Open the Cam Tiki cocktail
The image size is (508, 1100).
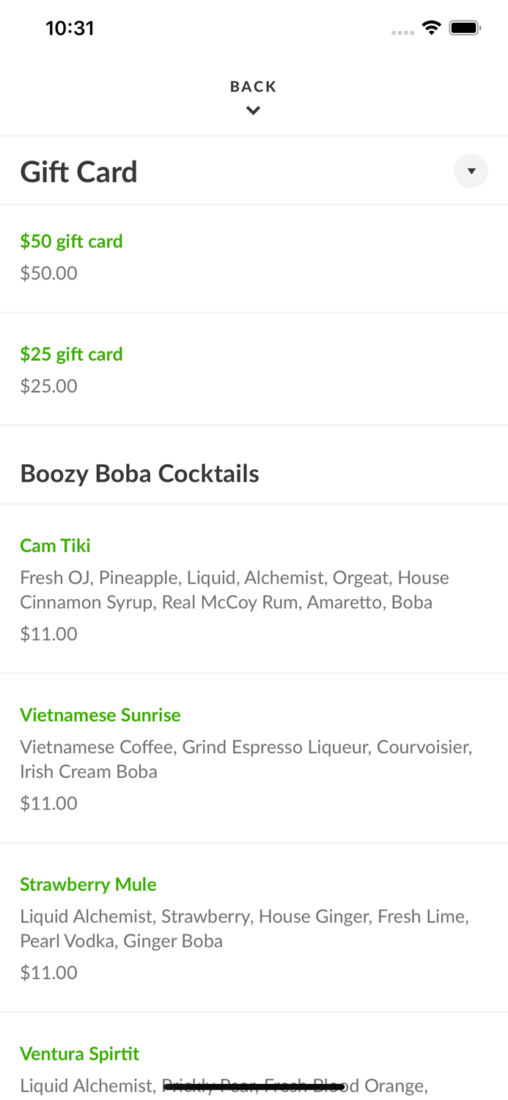[x=55, y=546]
